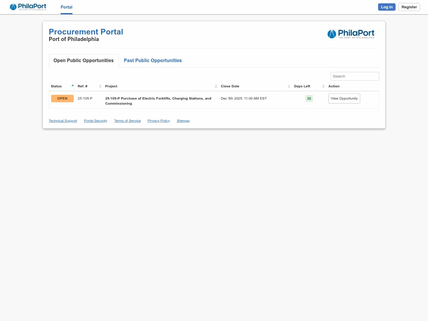Open the Privacy Policy link
Image resolution: width=428 pixels, height=321 pixels.
(158, 121)
